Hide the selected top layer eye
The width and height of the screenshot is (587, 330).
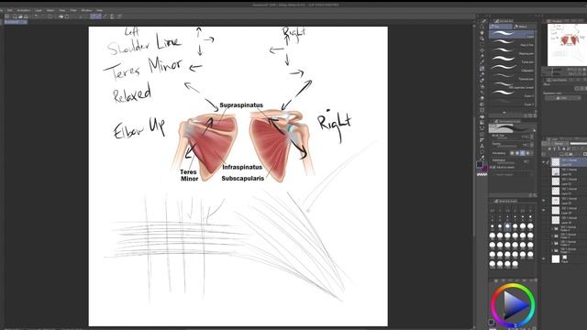[x=544, y=162]
